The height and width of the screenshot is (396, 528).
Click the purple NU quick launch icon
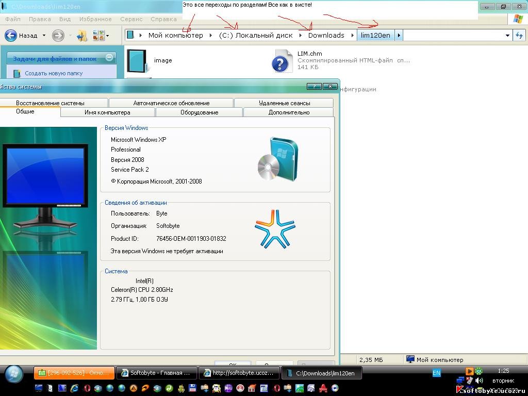pos(228,388)
